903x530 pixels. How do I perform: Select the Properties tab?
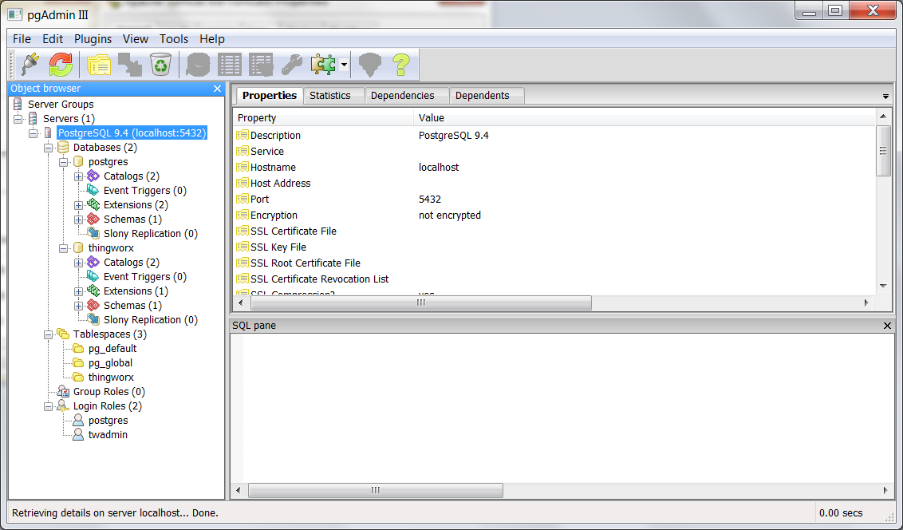tap(270, 96)
